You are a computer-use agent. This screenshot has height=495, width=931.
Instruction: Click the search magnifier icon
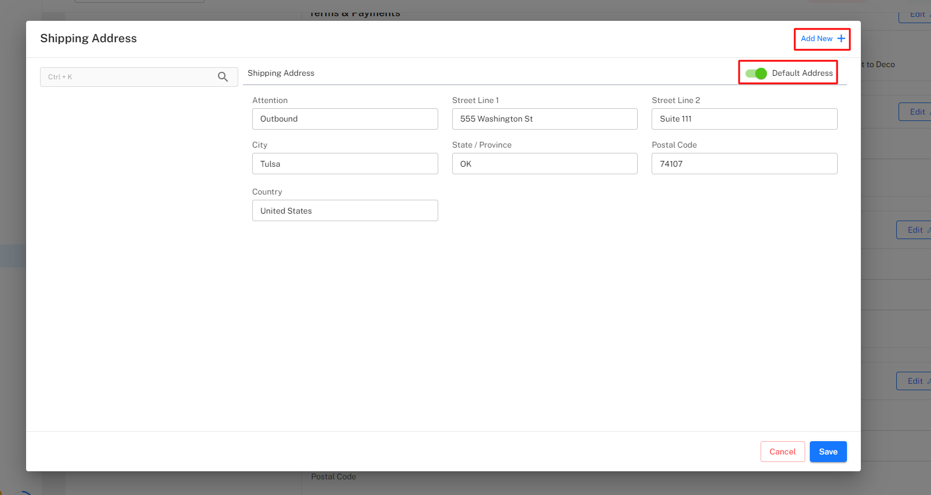point(223,76)
